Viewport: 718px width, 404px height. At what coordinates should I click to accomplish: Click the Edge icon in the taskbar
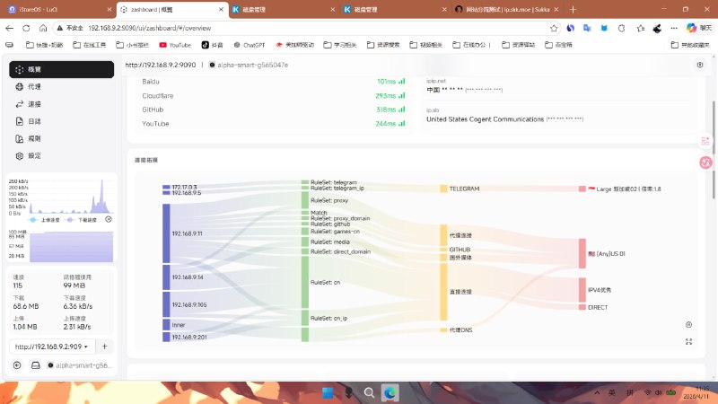click(390, 393)
